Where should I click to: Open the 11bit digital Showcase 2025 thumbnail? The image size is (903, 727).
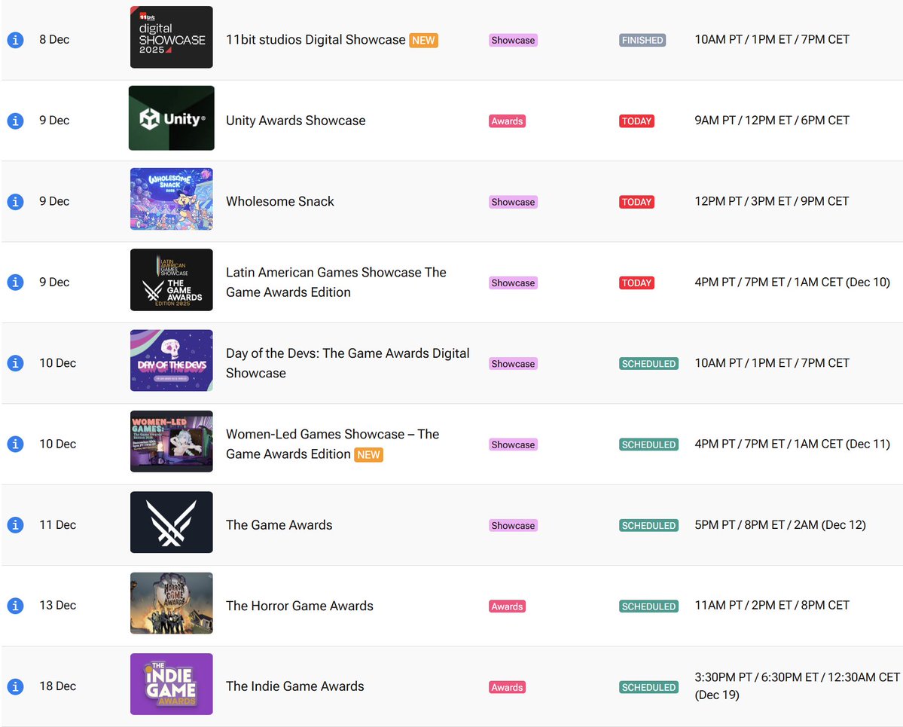click(x=172, y=37)
